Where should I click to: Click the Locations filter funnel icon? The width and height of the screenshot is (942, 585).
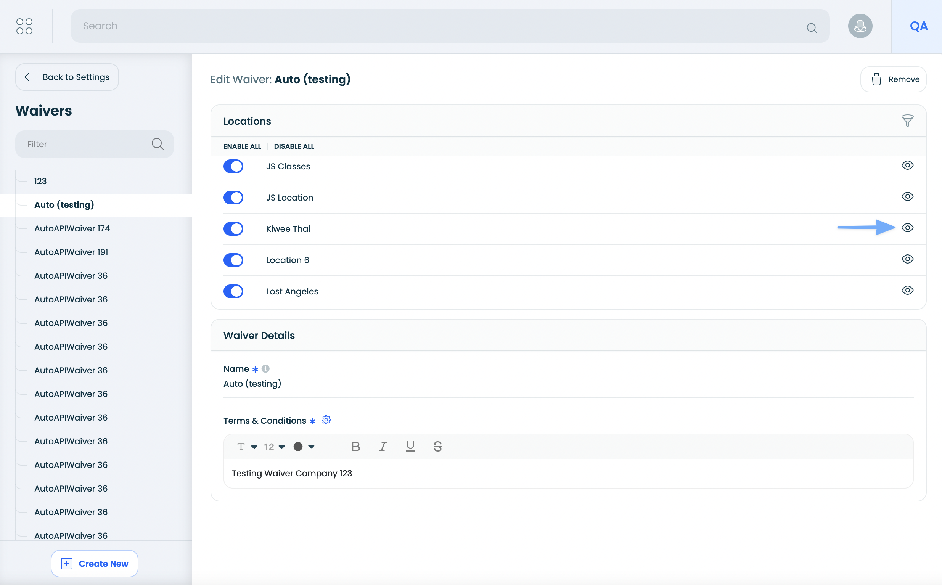click(907, 121)
